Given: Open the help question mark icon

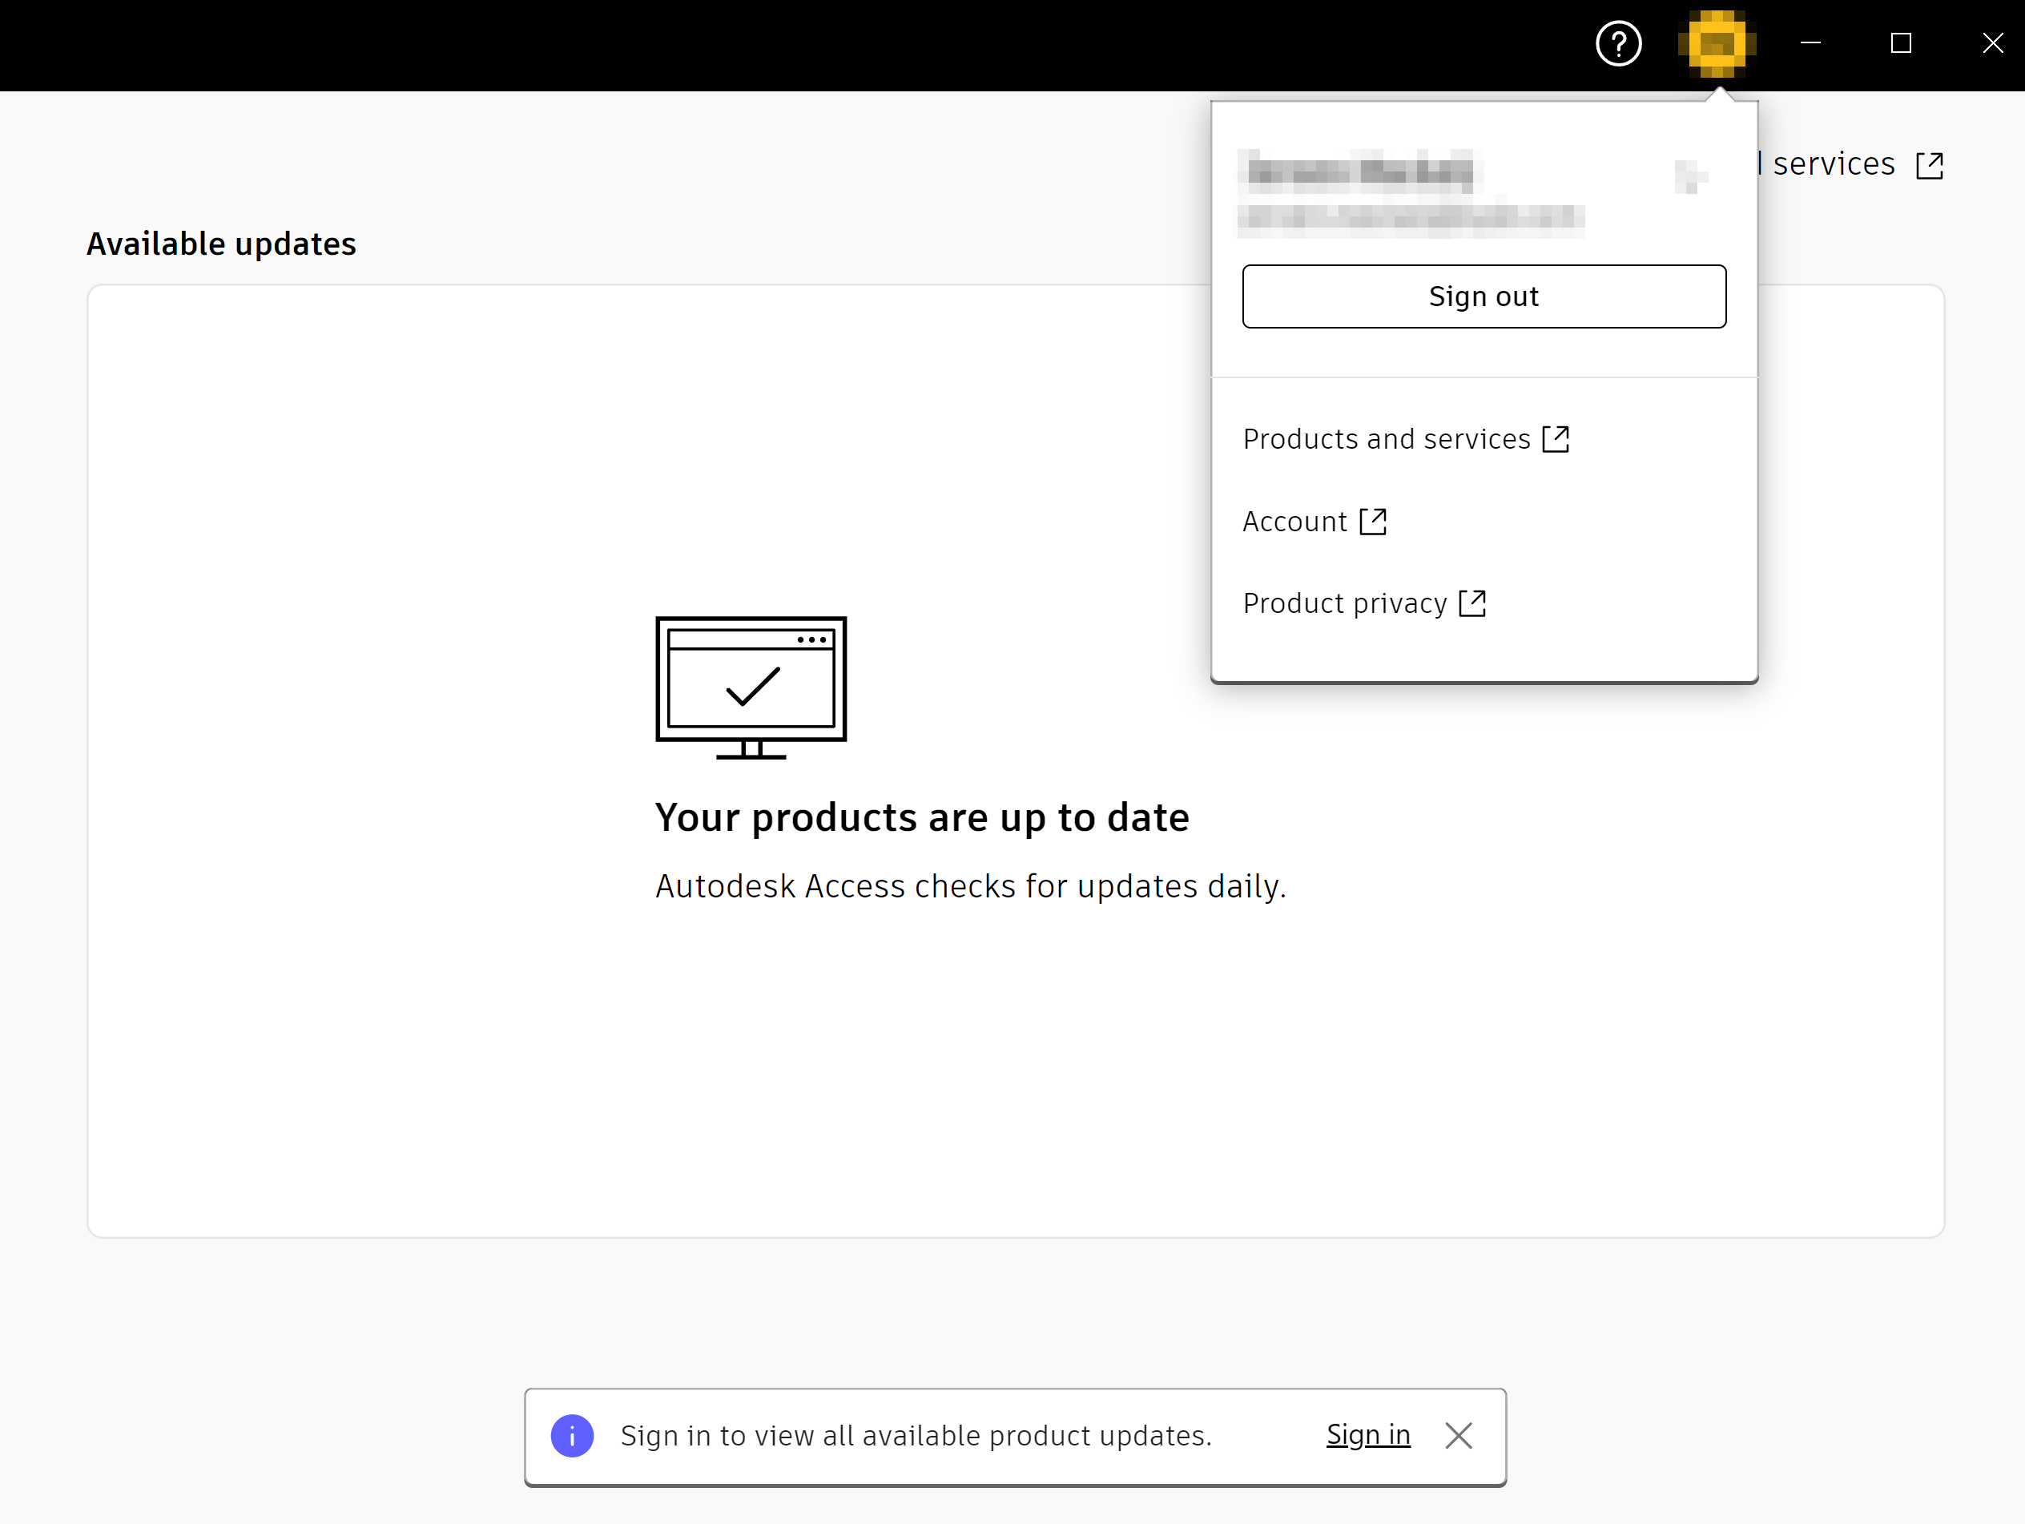Looking at the screenshot, I should click(1617, 43).
